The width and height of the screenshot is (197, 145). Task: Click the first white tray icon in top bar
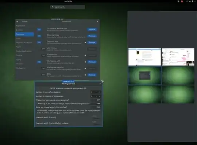tap(178, 1)
